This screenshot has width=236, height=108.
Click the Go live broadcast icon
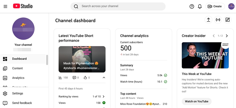pos(218,20)
